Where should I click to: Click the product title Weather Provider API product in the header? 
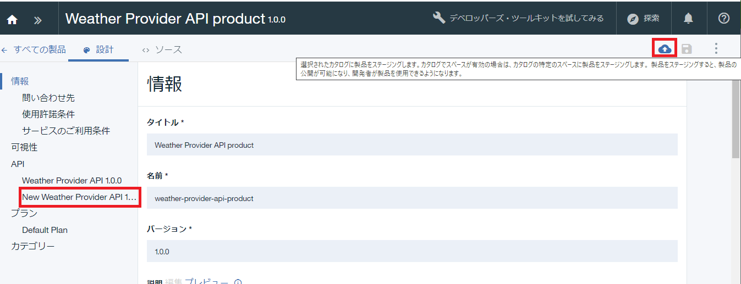(x=165, y=19)
